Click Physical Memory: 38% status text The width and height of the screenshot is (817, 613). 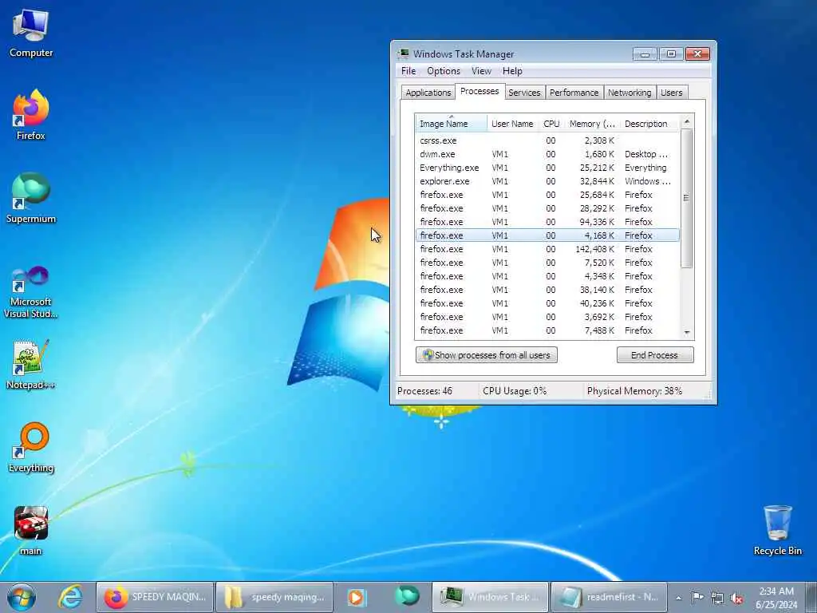pyautogui.click(x=634, y=391)
